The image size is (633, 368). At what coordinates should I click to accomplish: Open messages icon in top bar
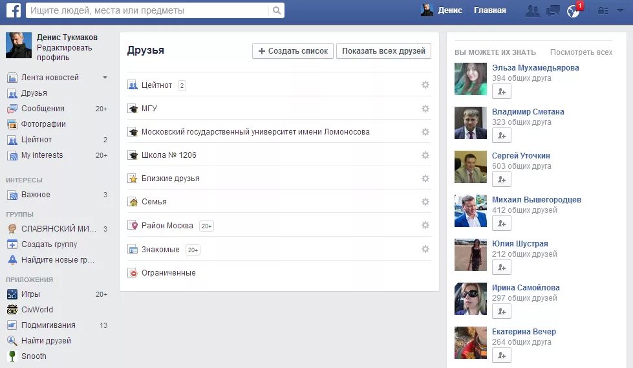pyautogui.click(x=553, y=11)
